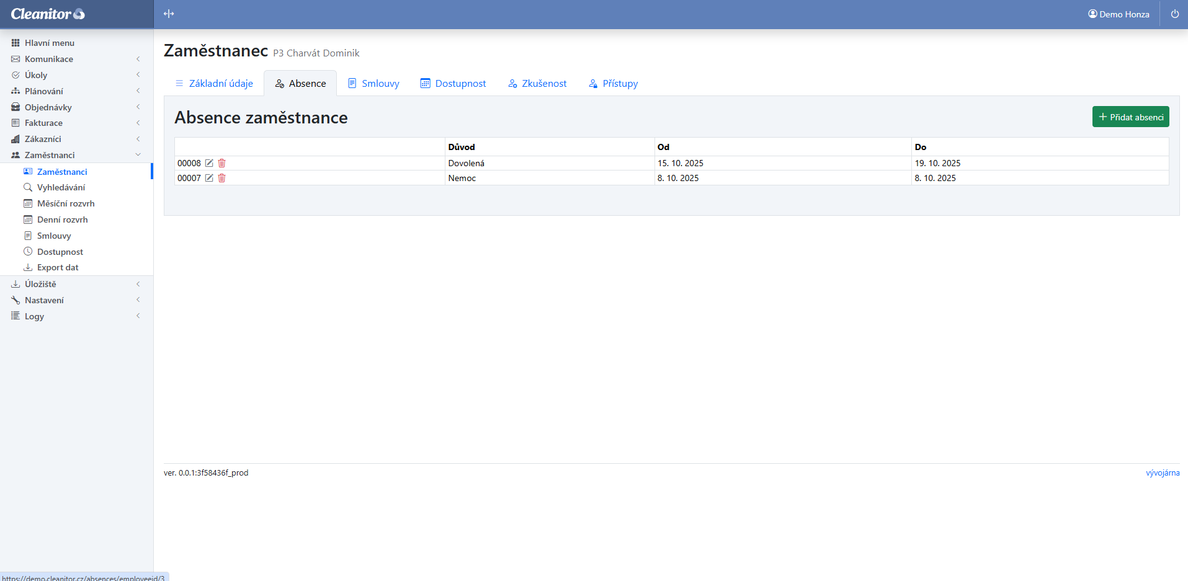This screenshot has width=1188, height=581.
Task: Open the Základní údaje tab
Action: (214, 84)
